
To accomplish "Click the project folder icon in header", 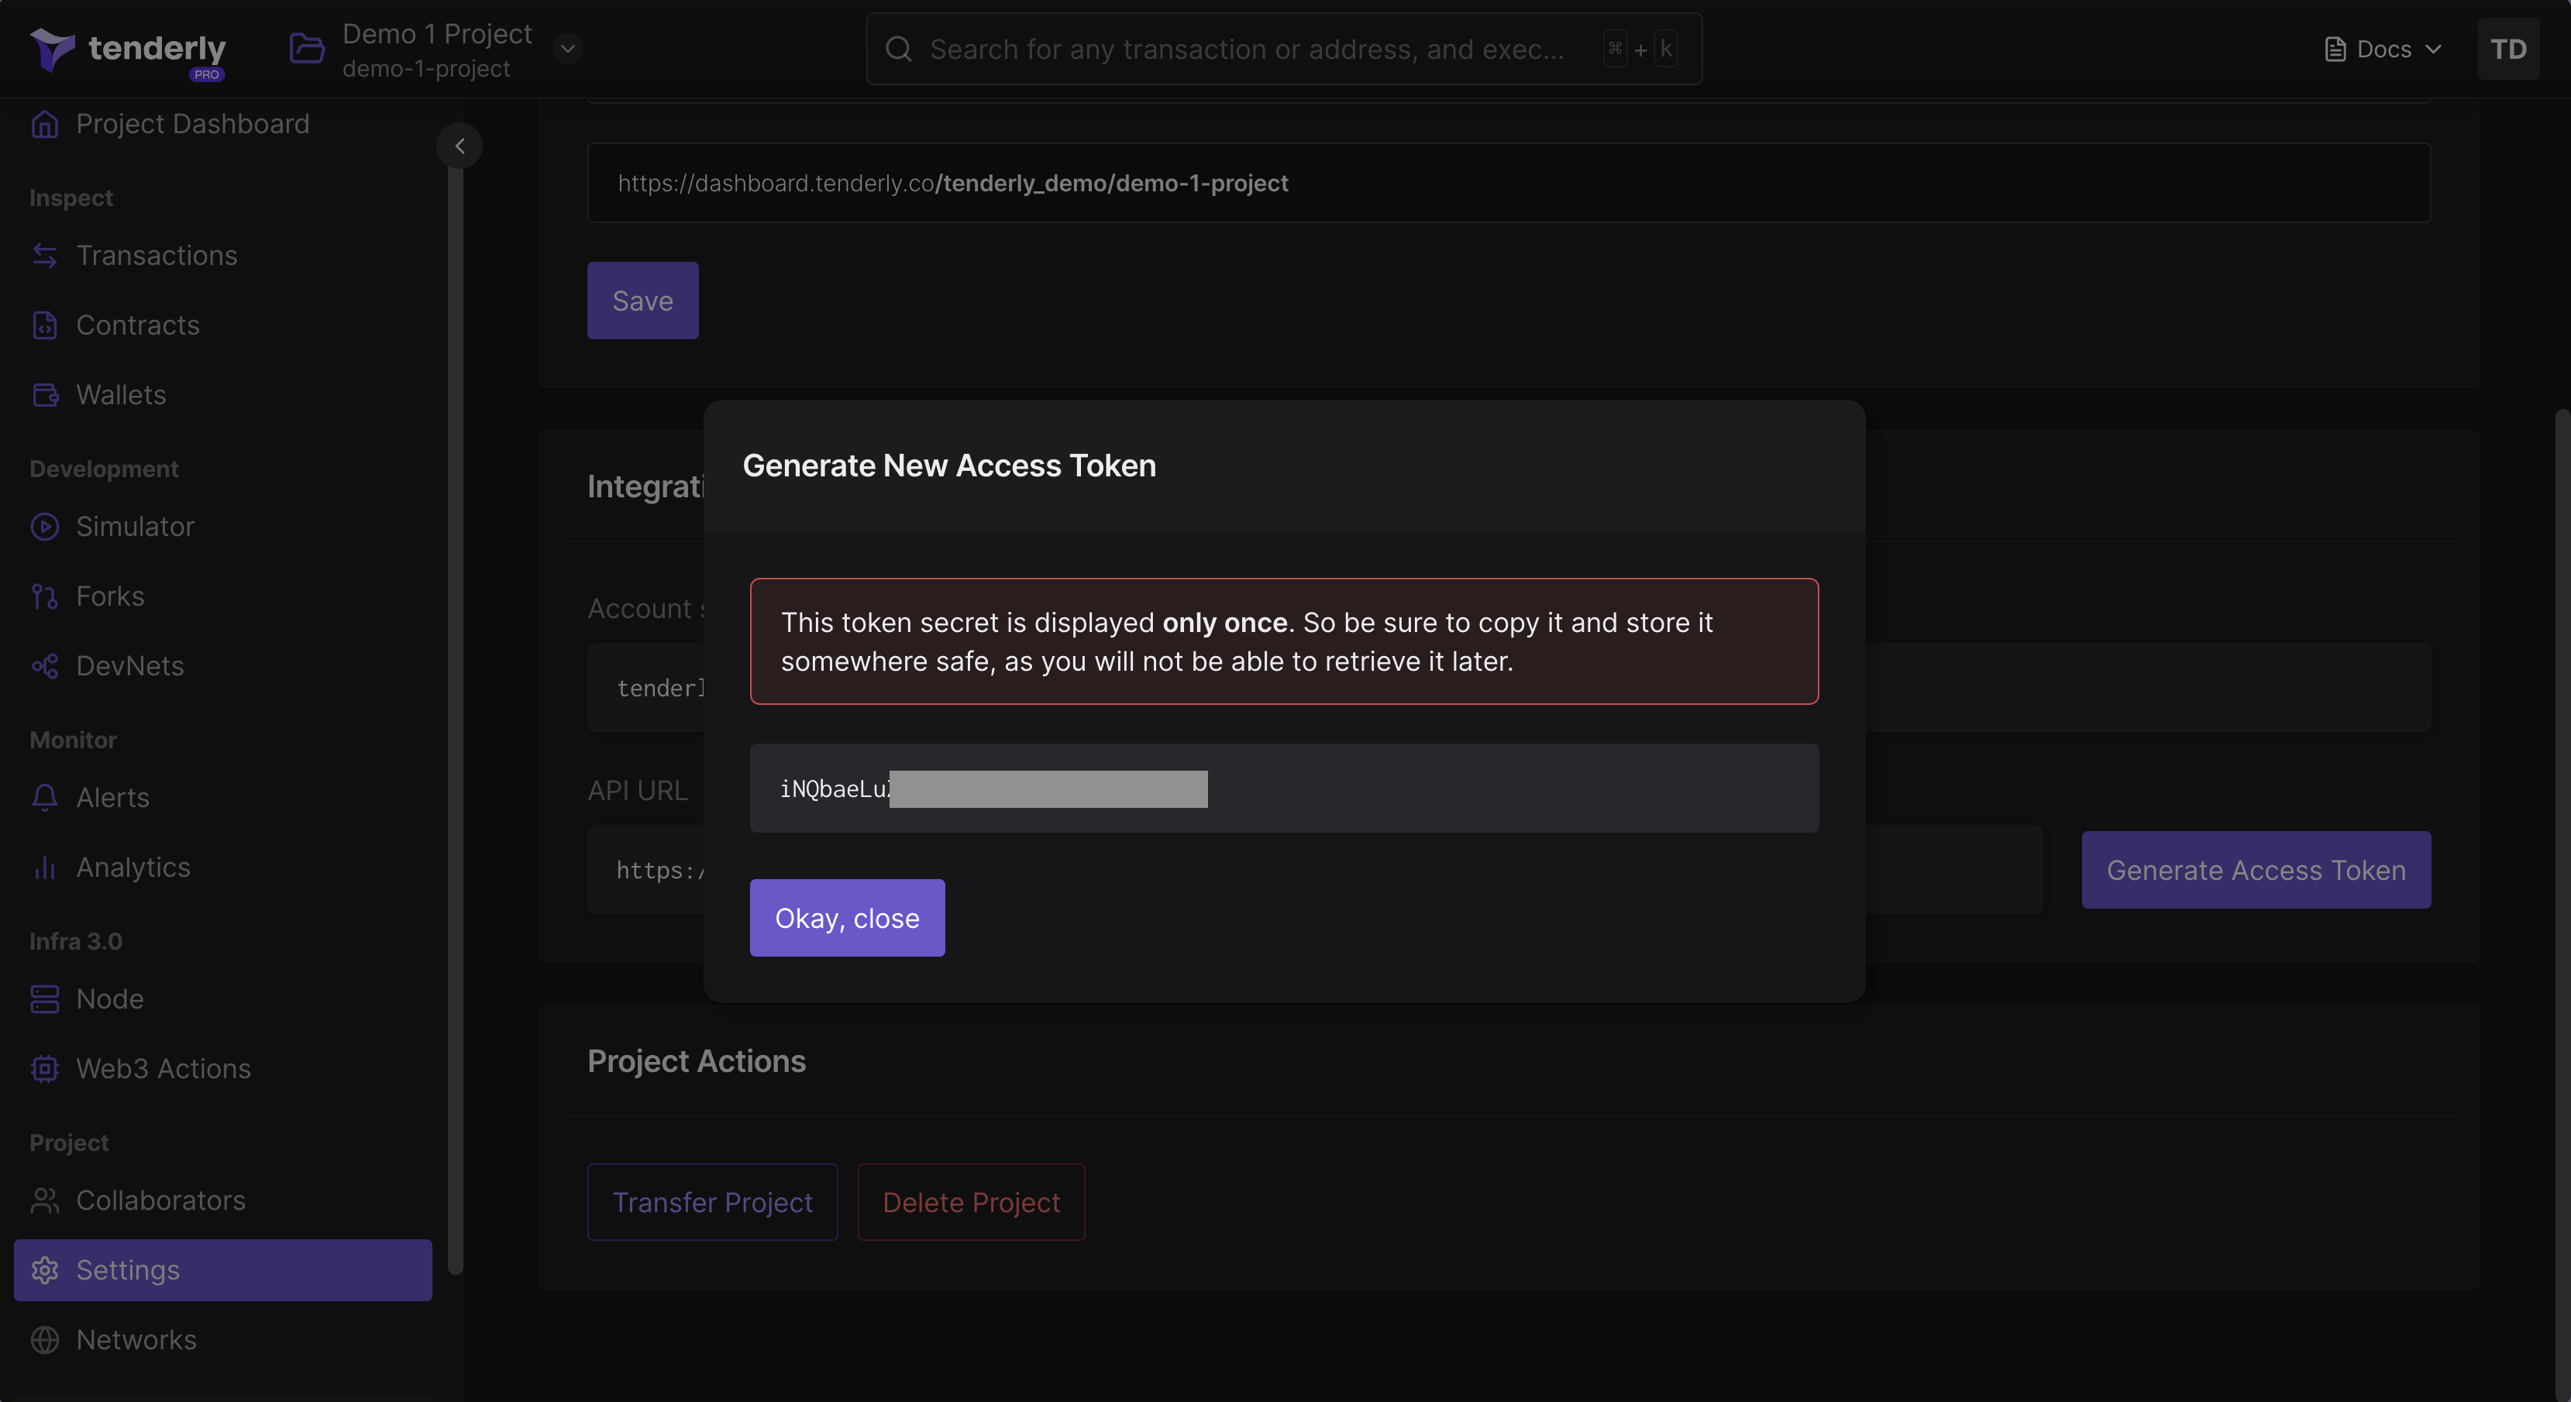I will 306,48.
